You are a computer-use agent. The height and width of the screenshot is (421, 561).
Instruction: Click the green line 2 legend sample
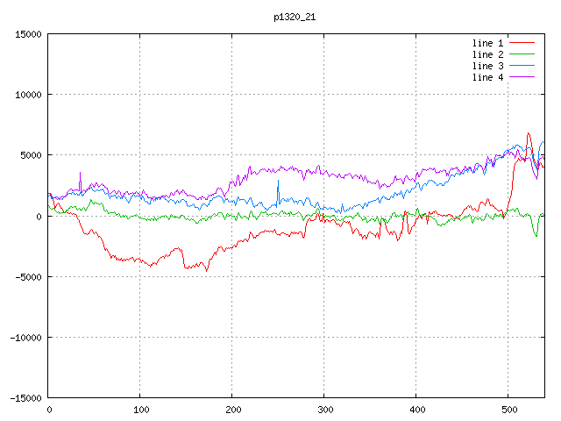[522, 54]
